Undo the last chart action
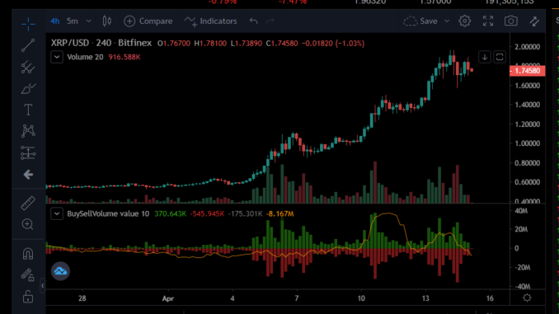 pos(253,21)
